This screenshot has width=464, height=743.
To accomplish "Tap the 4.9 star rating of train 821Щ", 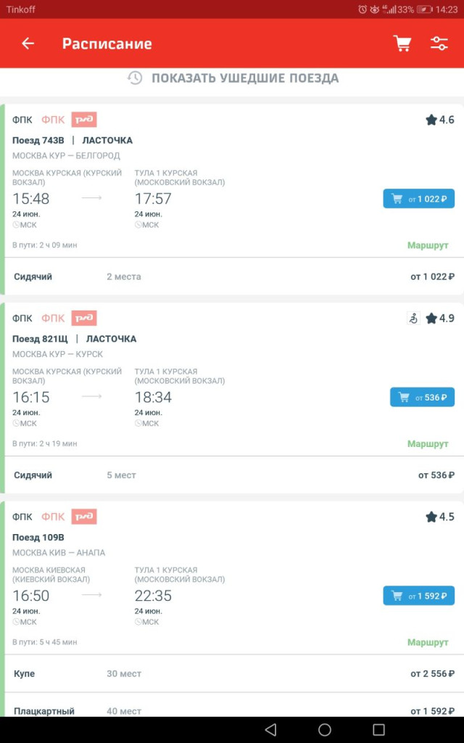I will (x=440, y=319).
